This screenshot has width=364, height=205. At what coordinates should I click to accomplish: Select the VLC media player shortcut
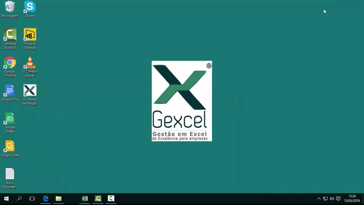30,67
